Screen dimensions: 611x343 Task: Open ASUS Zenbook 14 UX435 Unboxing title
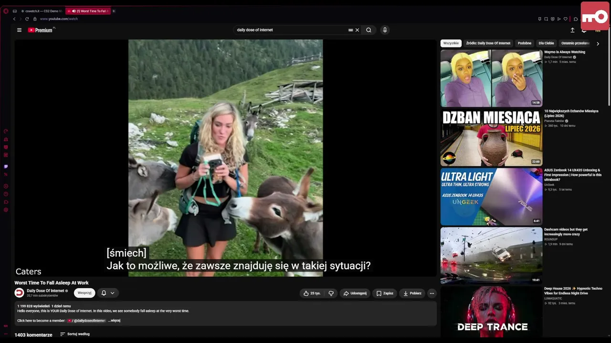coord(573,175)
